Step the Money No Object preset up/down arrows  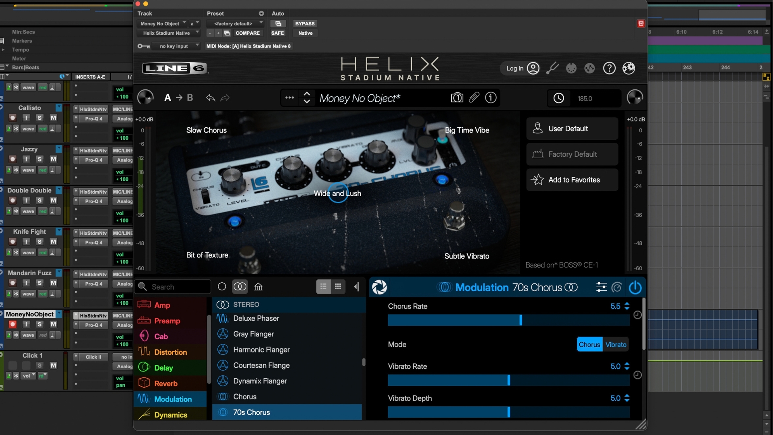click(x=307, y=97)
